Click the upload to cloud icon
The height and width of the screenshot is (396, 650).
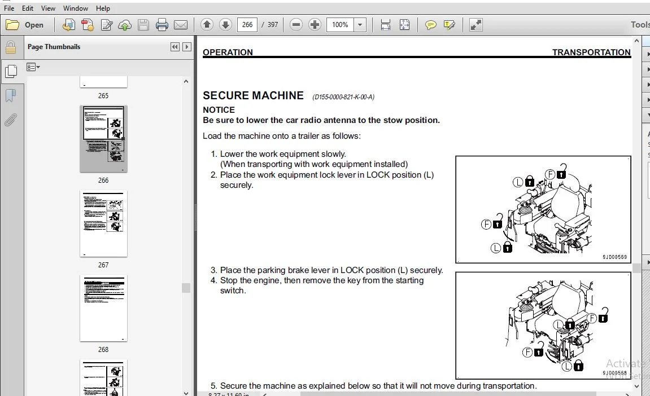tap(125, 25)
